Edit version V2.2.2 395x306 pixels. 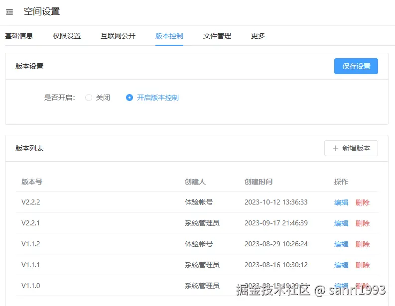coord(341,203)
